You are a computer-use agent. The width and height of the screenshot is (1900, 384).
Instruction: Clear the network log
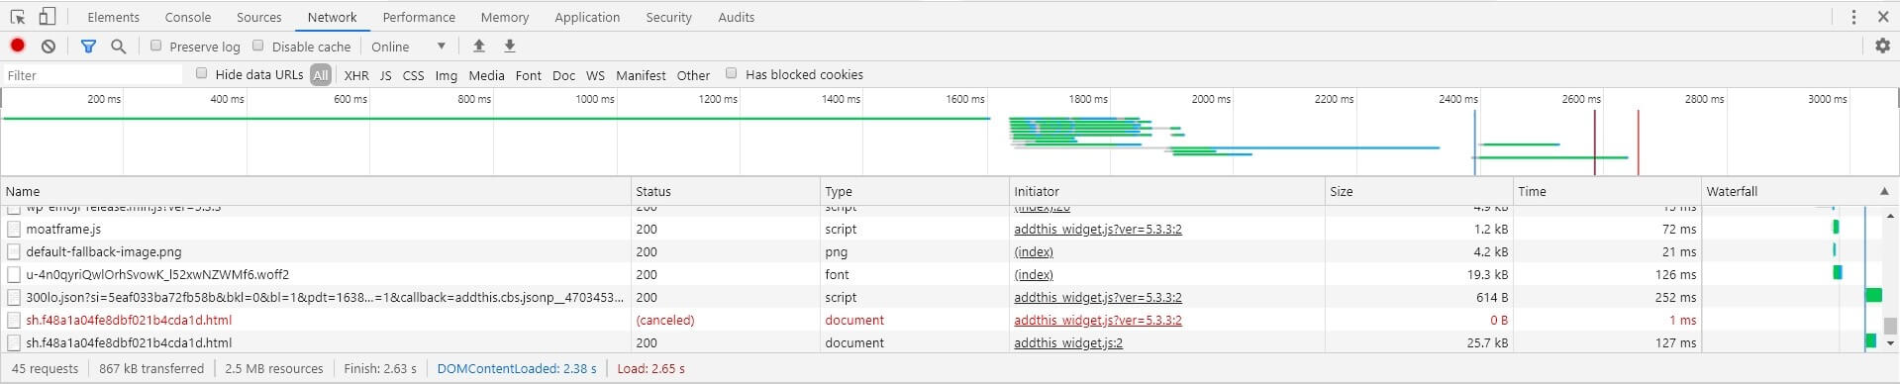(49, 46)
